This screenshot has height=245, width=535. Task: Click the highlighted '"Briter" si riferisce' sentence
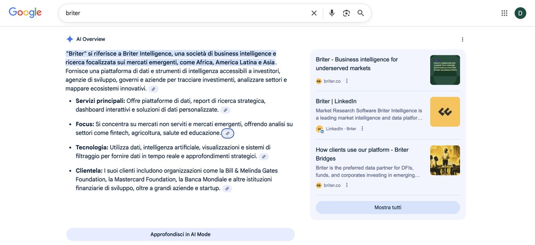171,58
